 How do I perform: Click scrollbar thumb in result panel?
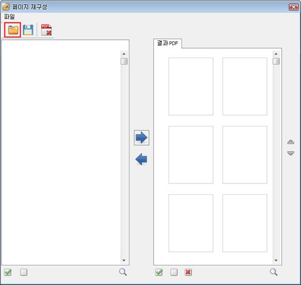point(276,61)
